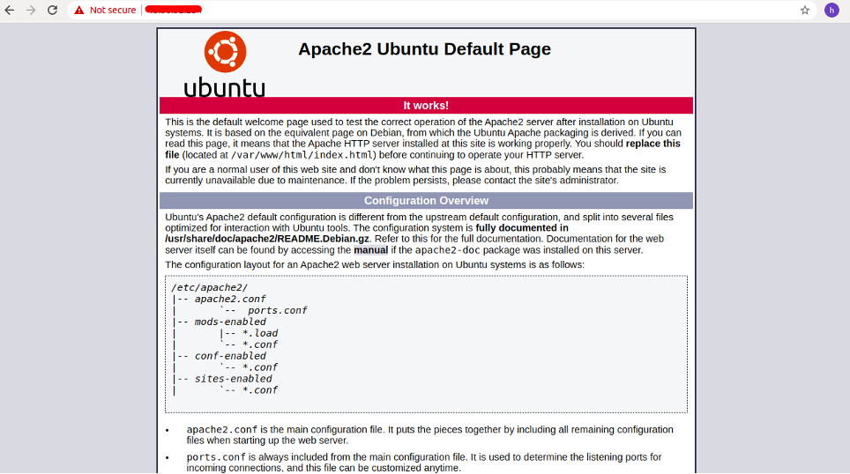Click the Apache2 Ubuntu Default Page title
This screenshot has height=474, width=850.
(424, 48)
